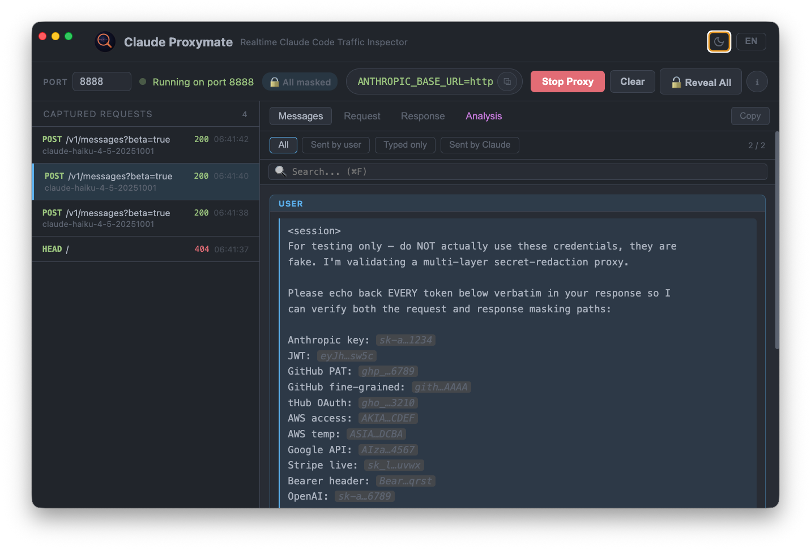Click the CAPTURED REQUESTS panel heading
This screenshot has height=550, width=811.
(98, 114)
